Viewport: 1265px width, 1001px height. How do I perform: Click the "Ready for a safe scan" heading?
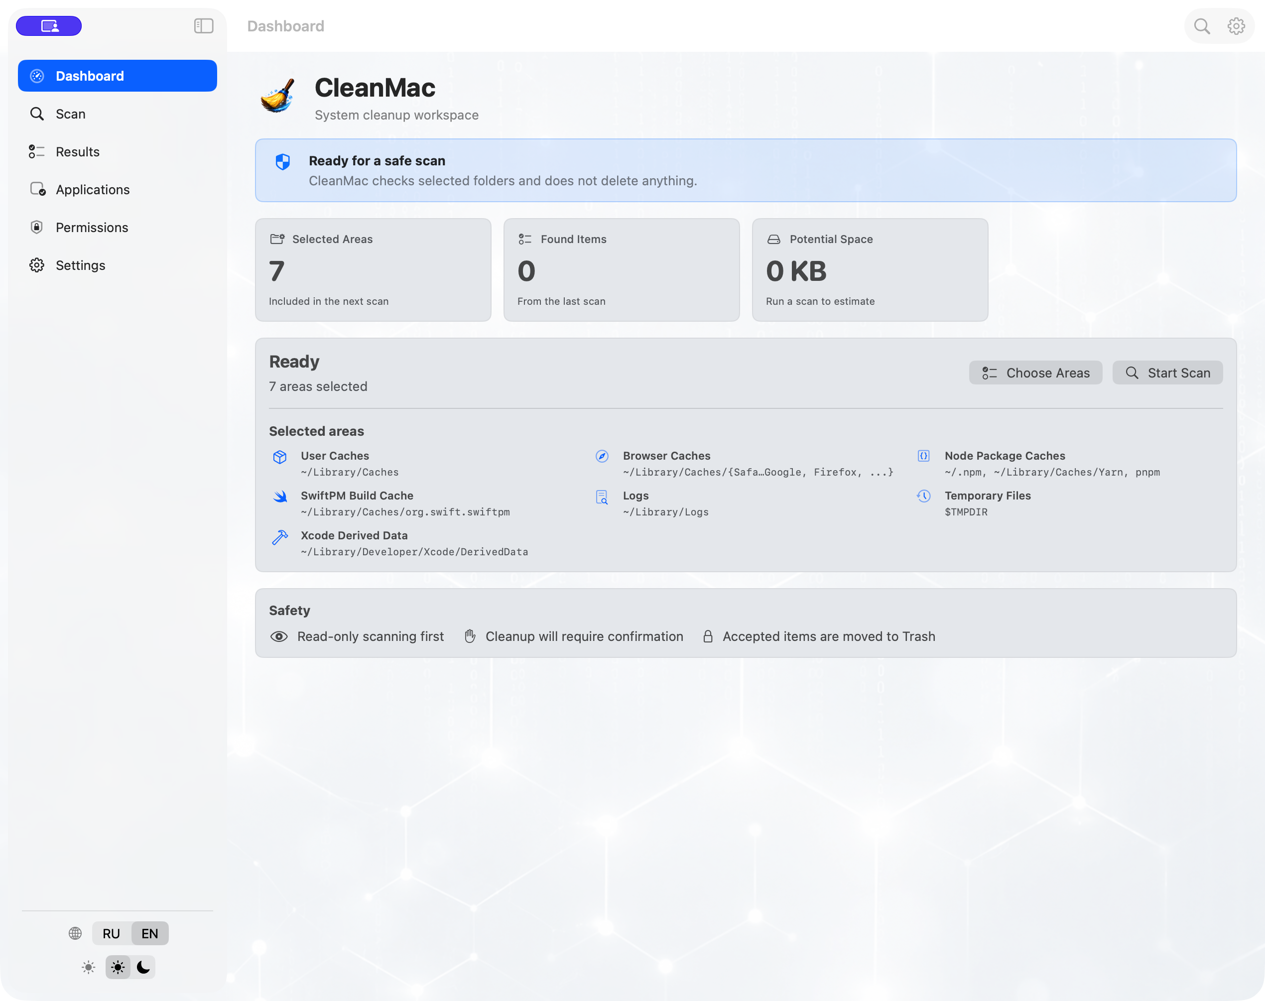pos(377,160)
